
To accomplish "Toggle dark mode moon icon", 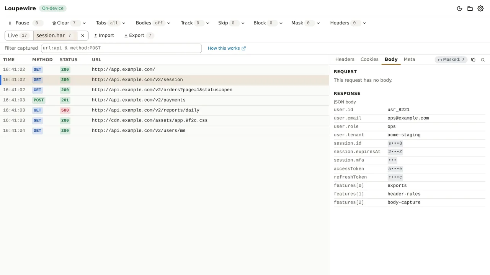I will 460,8.
